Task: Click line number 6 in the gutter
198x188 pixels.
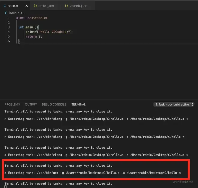Action: (x=9, y=41)
